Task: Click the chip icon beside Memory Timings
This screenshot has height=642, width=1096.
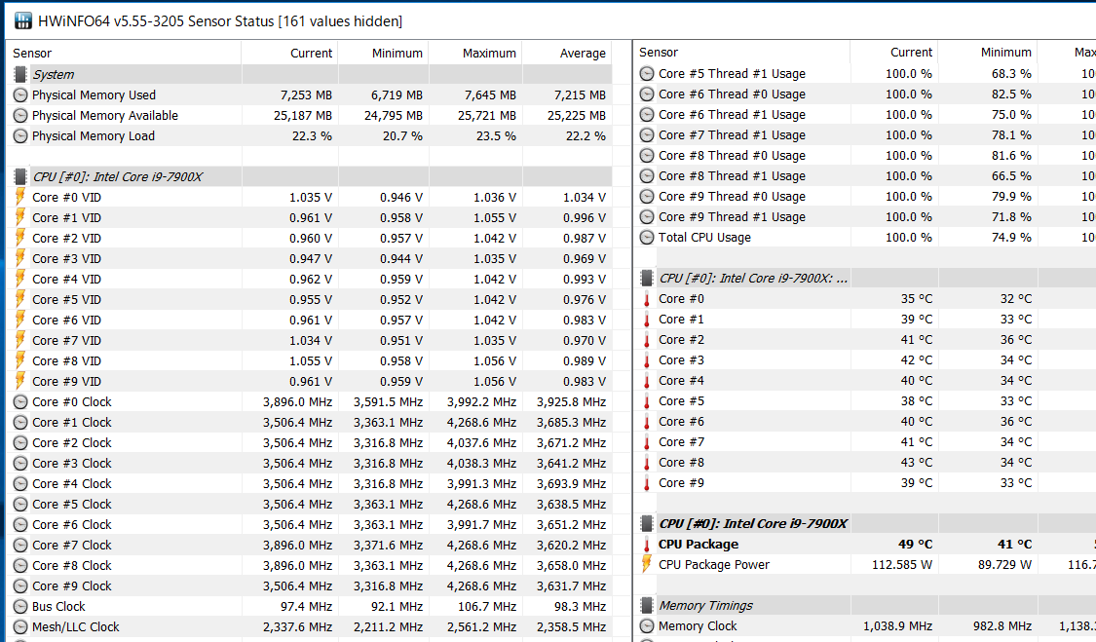Action: point(647,606)
